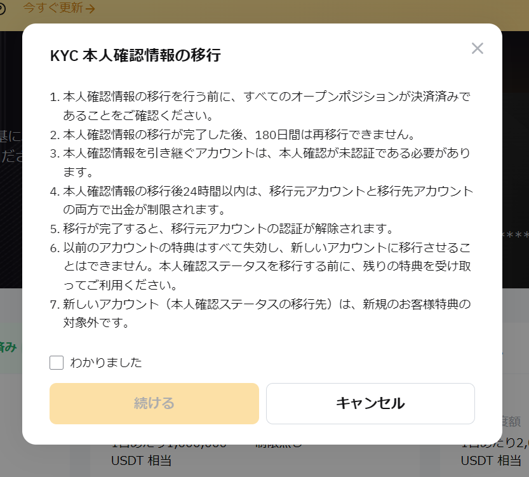Click the USDT 相当 text below 続ける
This screenshot has width=529, height=477.
pos(141,460)
